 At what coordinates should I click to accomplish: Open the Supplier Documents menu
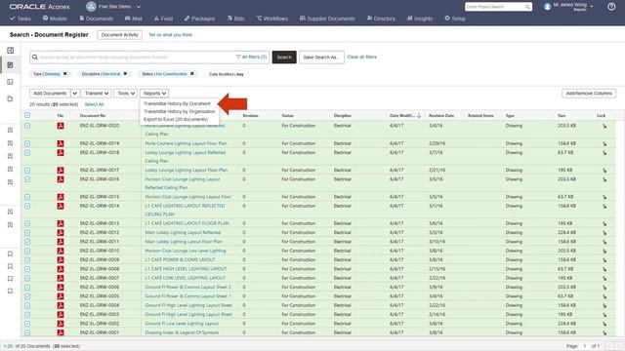327,19
